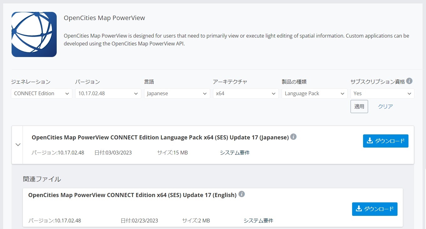The height and width of the screenshot is (229, 426).
Task: Click info icon after Update 17 (English) title
Action: [x=242, y=194]
